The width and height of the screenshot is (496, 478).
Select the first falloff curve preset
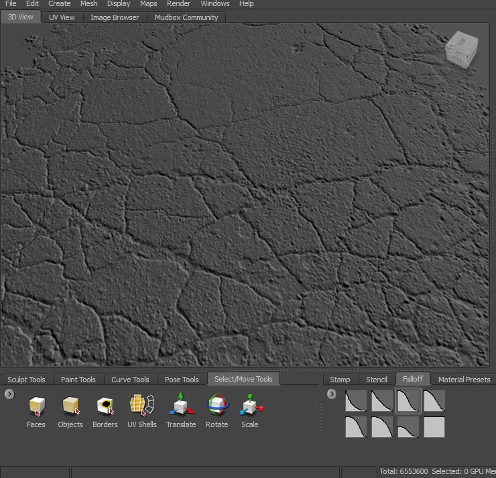click(356, 402)
